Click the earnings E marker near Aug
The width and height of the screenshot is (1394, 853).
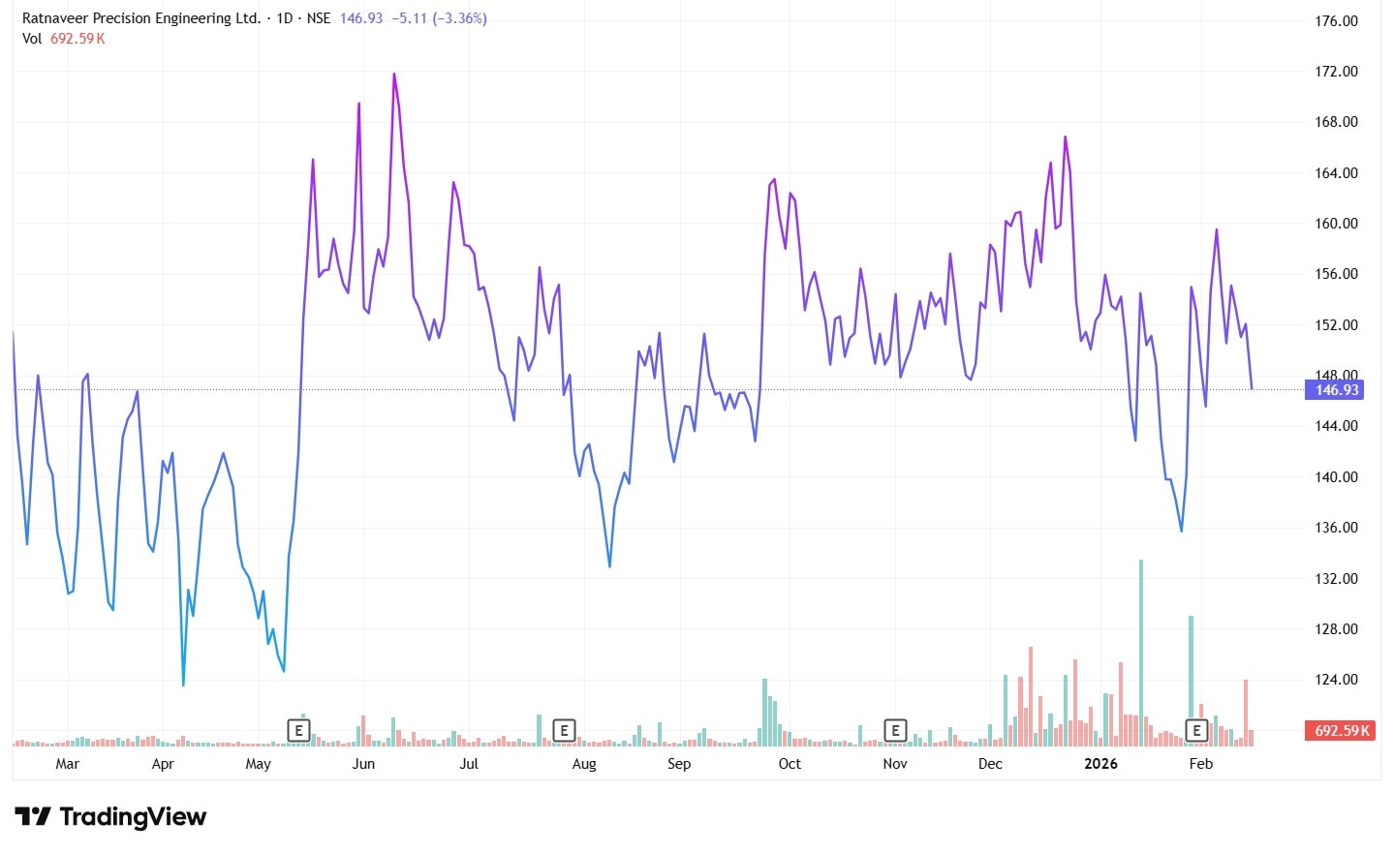tap(564, 730)
